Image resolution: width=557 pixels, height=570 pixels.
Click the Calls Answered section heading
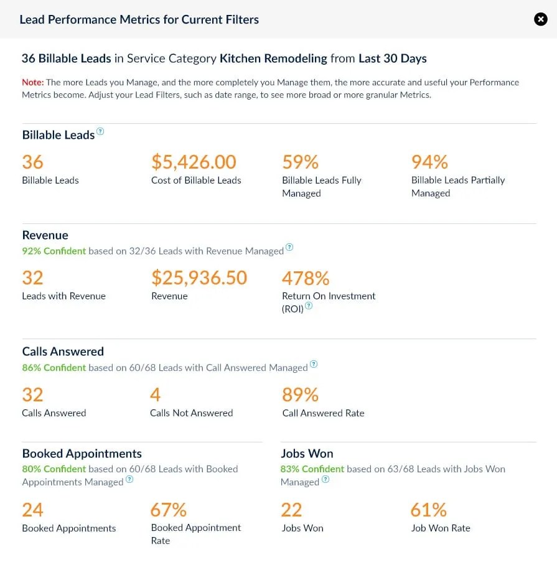point(62,351)
